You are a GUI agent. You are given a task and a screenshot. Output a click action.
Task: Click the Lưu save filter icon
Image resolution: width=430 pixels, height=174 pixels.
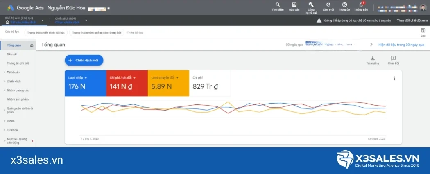coord(423,30)
